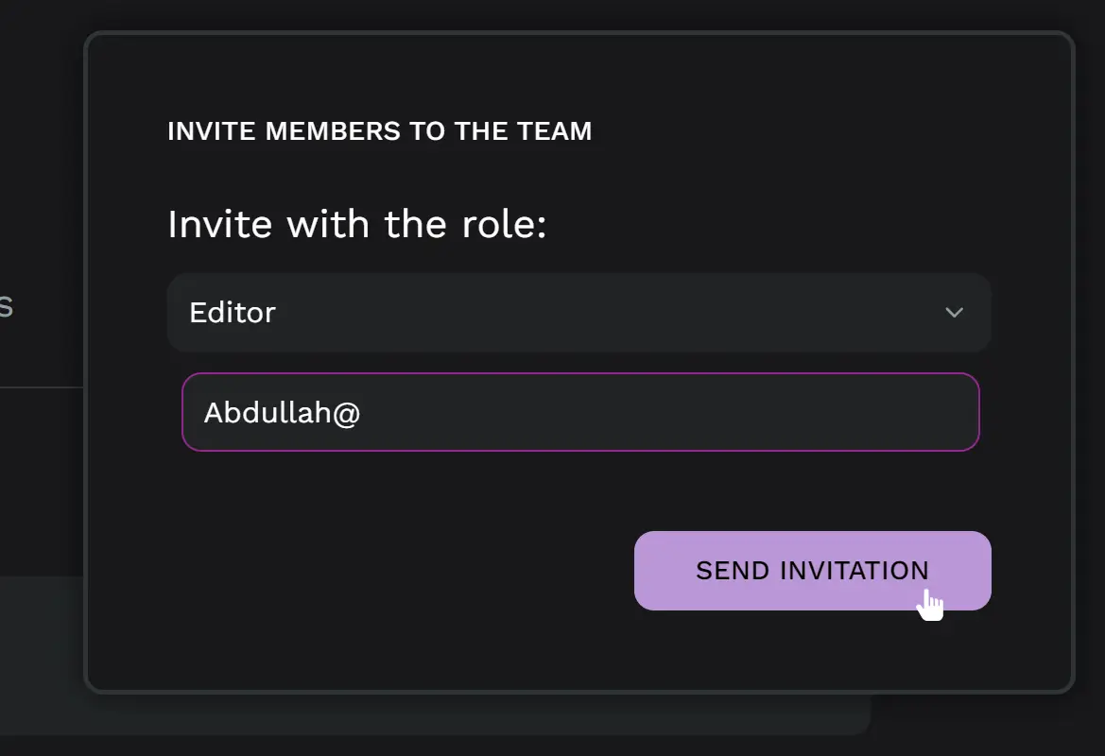Screen dimensions: 1105x756
Task: Place cursor after 'Abdullah@' in email input
Action: click(x=364, y=413)
